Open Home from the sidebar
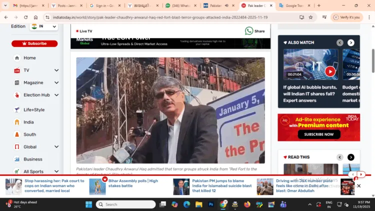The width and height of the screenshot is (375, 211). point(17,57)
